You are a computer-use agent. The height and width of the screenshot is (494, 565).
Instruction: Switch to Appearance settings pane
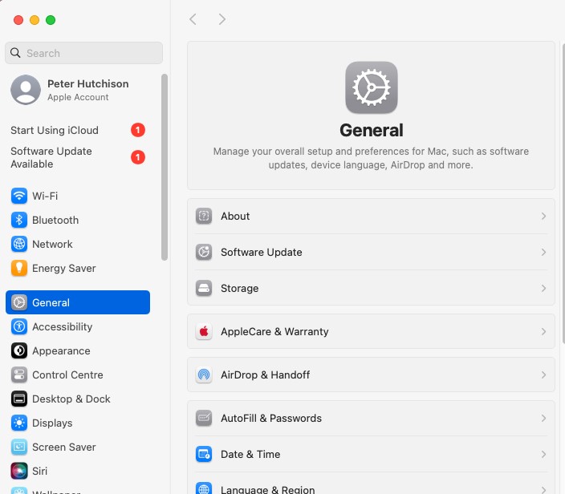[x=61, y=350]
